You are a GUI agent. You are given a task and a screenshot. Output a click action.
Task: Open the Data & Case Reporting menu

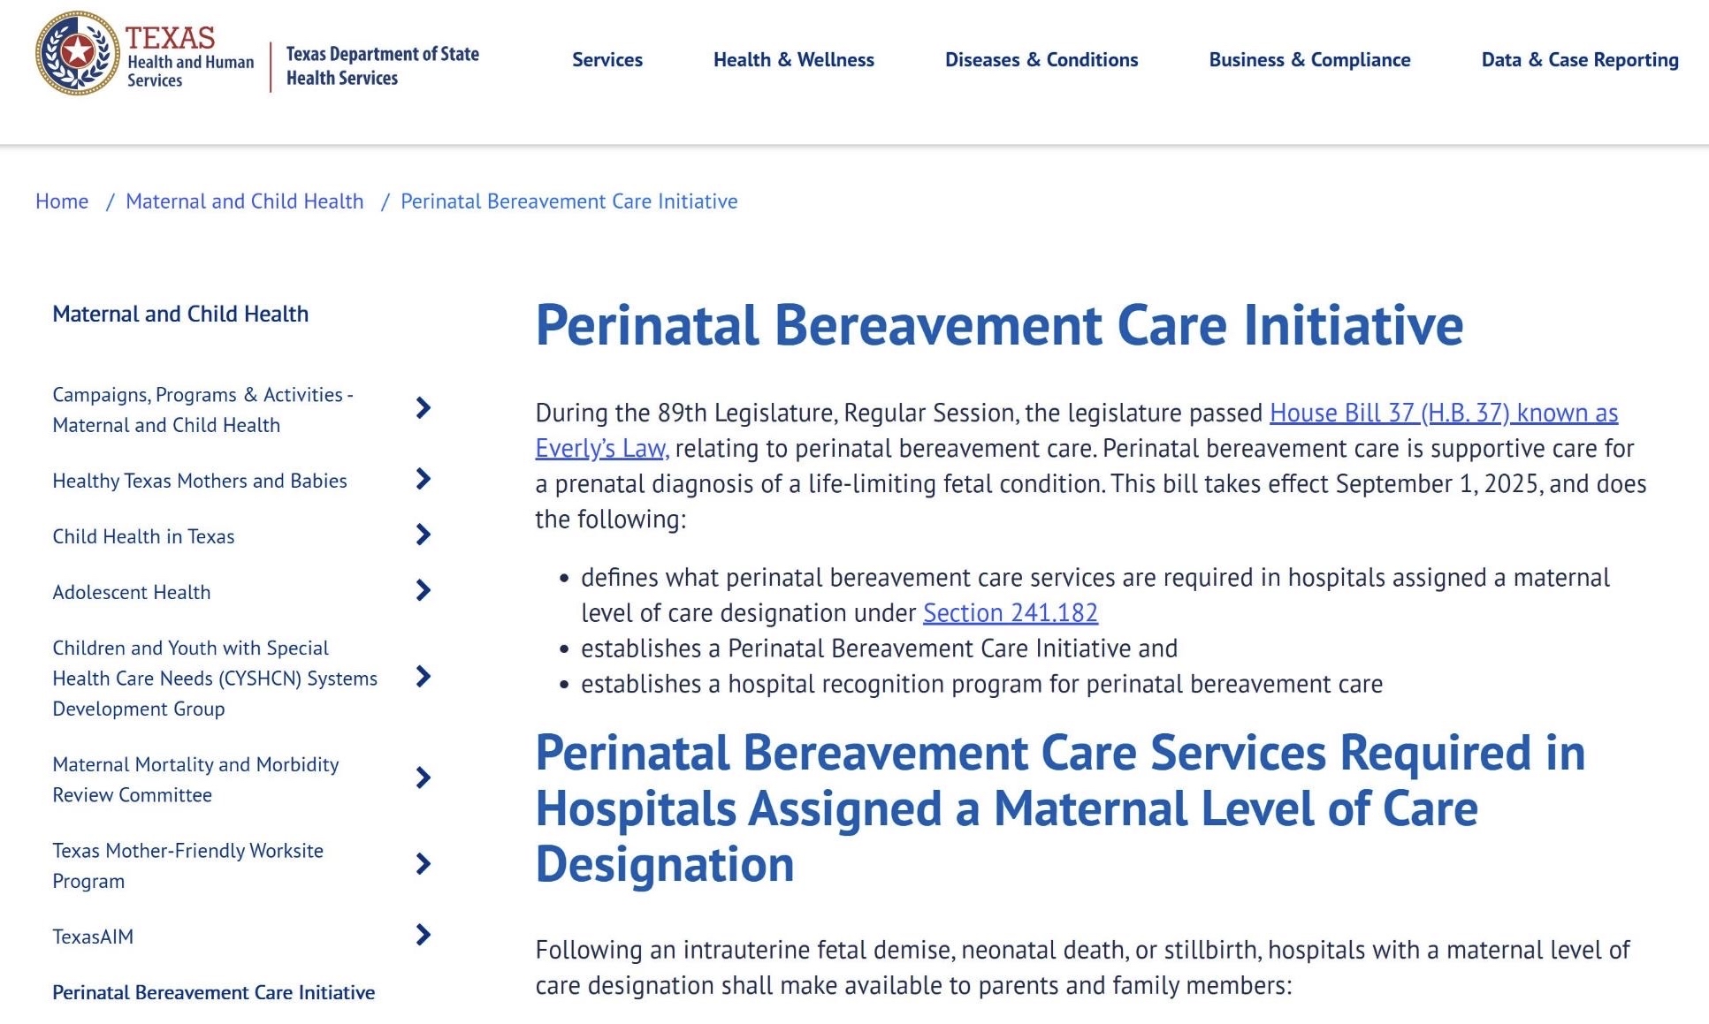[x=1580, y=59]
